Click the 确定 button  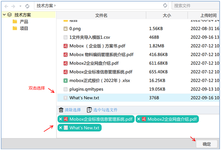click(x=207, y=144)
